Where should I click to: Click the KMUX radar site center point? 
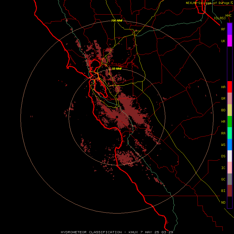pyautogui.click(x=117, y=117)
